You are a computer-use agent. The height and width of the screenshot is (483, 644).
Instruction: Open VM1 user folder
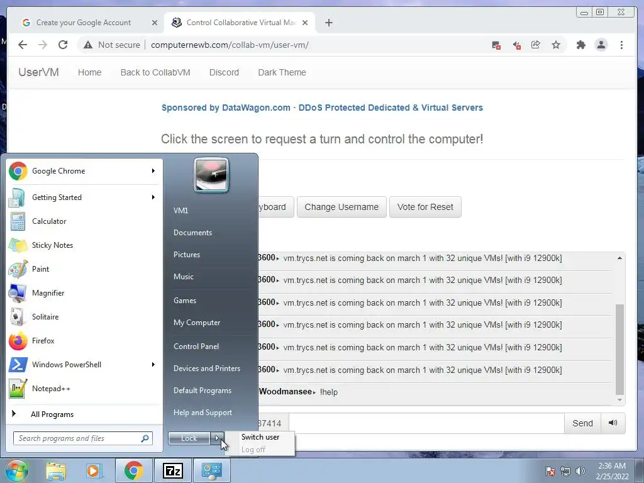point(180,210)
